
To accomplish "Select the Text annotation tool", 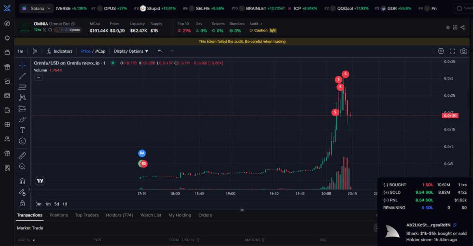I will (22, 130).
